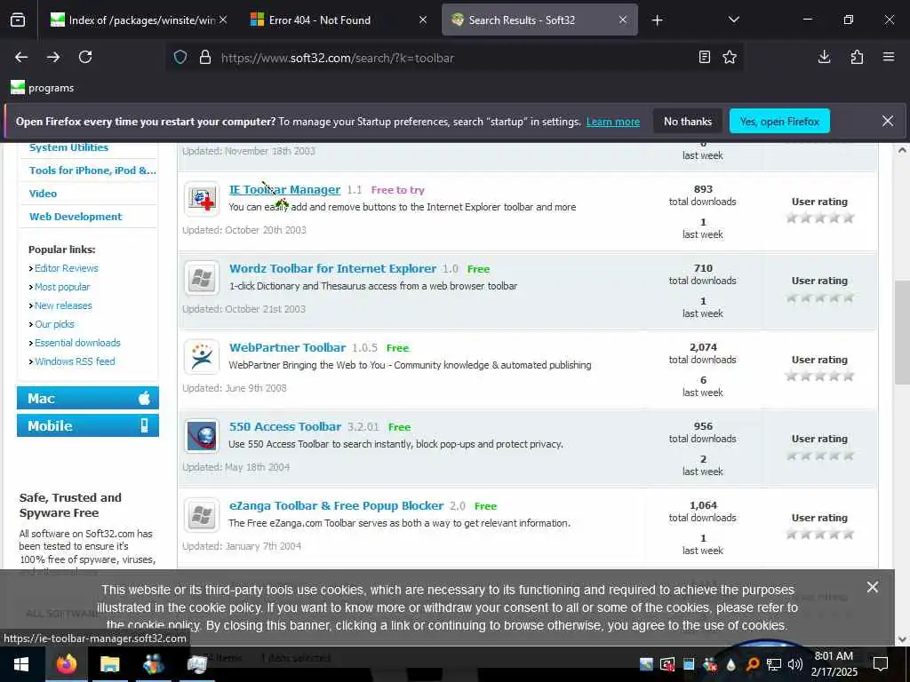This screenshot has height=682, width=910.
Task: Open the notification center icon
Action: click(x=881, y=664)
